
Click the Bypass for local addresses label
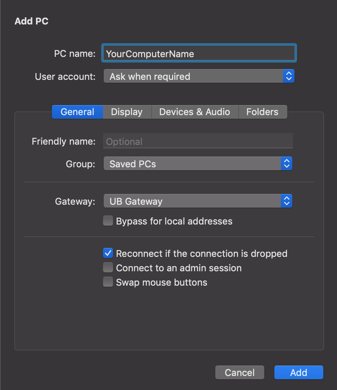click(x=174, y=221)
